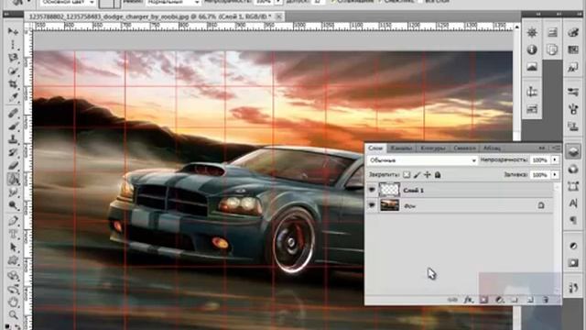
Task: Select the Eraser tool
Action: coord(14,165)
